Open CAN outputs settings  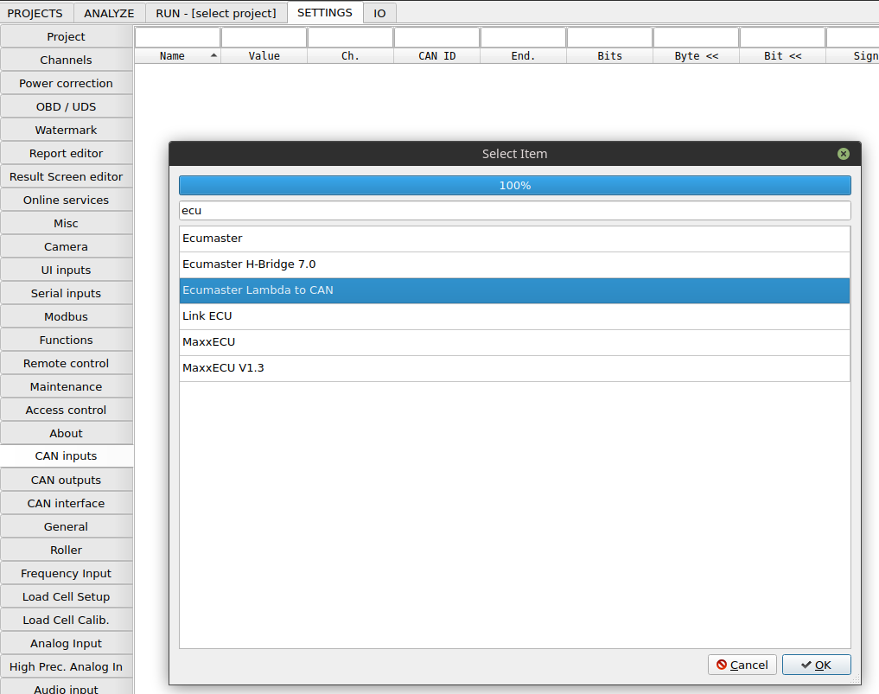tap(67, 481)
